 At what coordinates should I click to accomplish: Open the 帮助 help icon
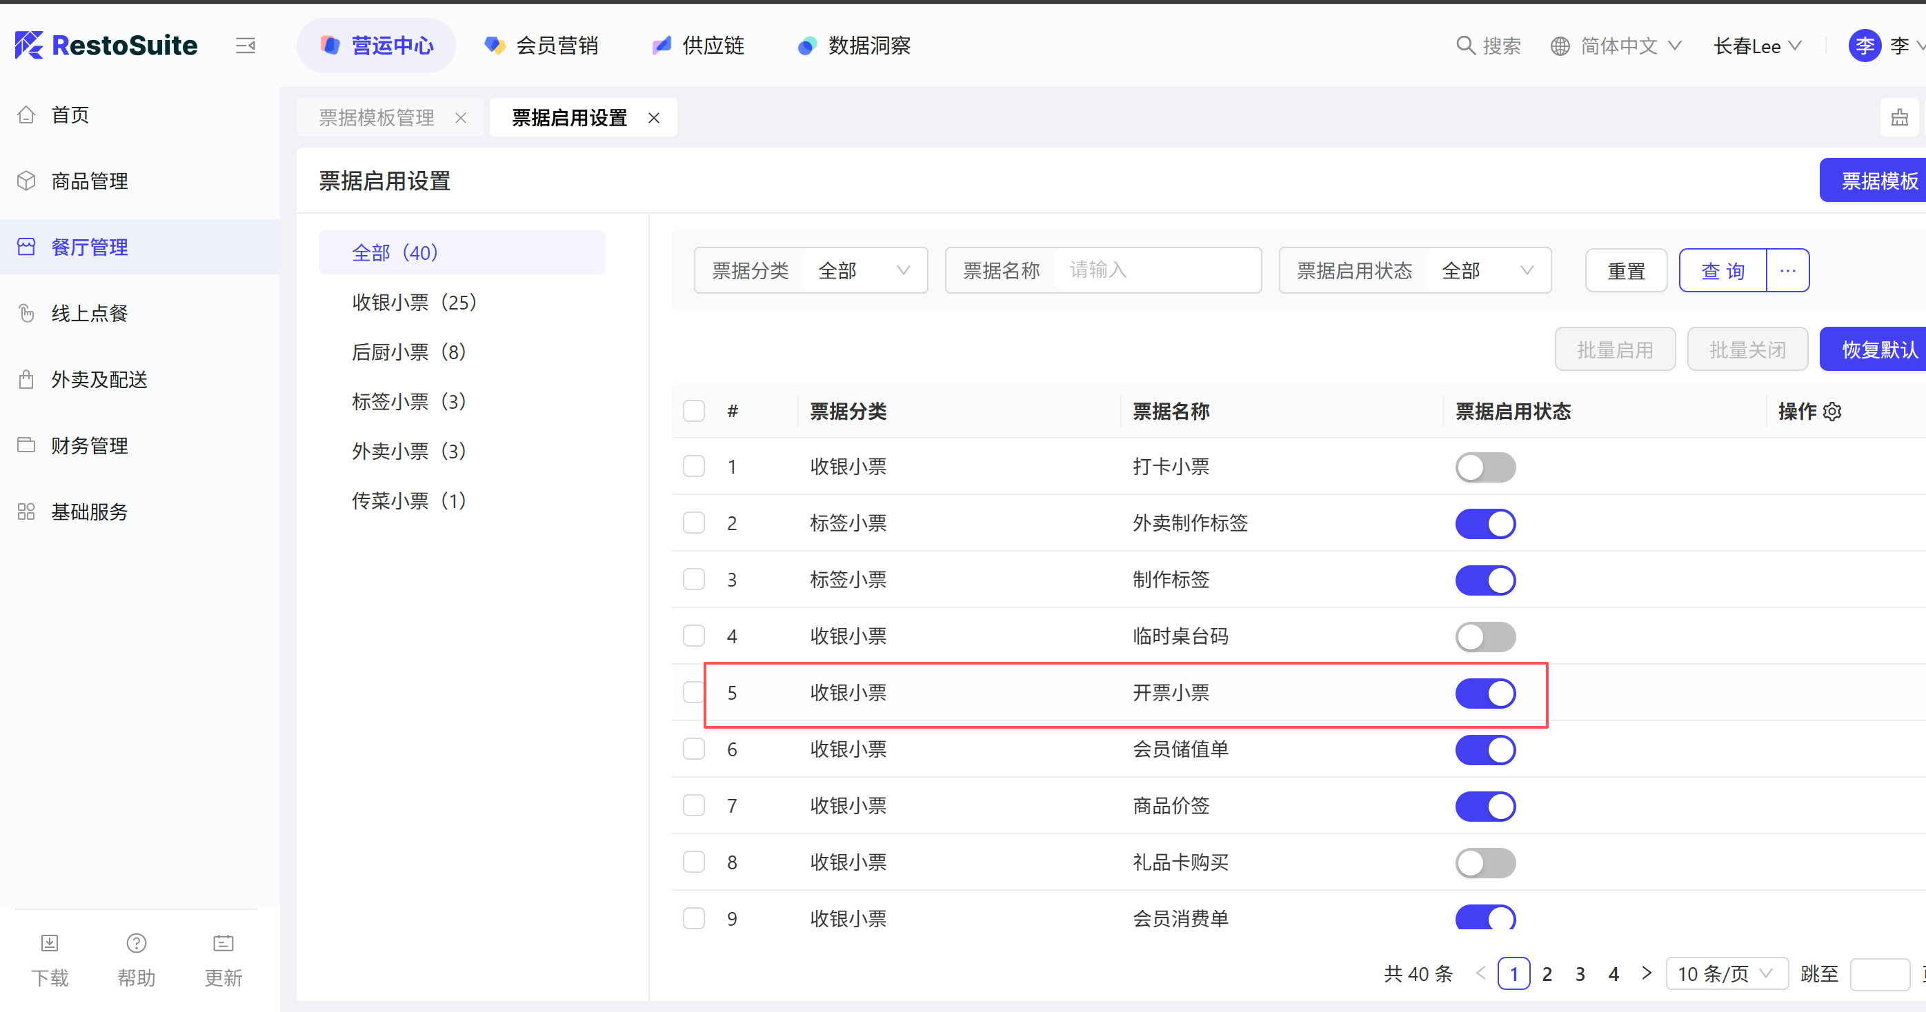(136, 943)
